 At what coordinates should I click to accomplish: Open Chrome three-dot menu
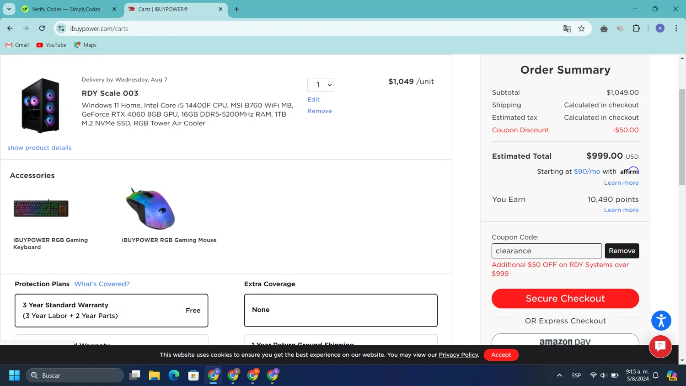(x=676, y=28)
